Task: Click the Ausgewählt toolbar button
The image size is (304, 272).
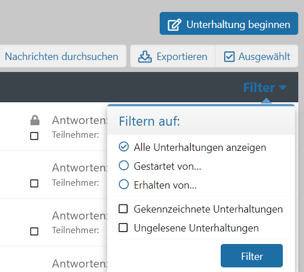Action: point(257,56)
